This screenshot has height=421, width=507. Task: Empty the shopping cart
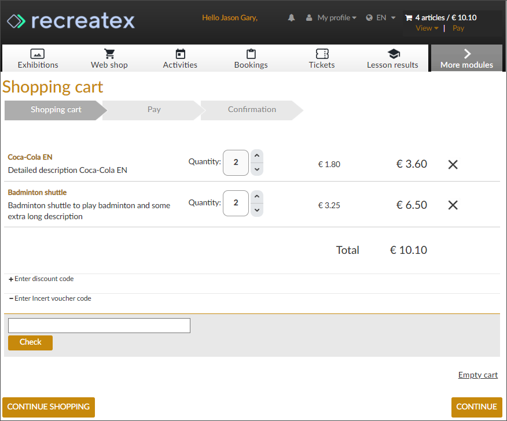pyautogui.click(x=477, y=375)
